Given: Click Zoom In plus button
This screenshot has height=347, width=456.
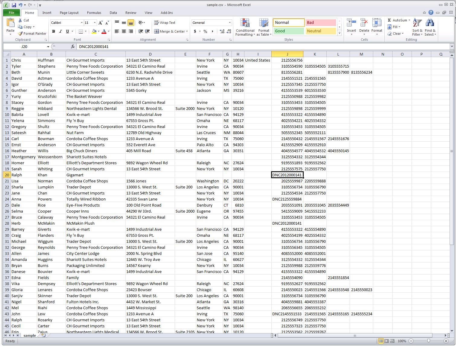Looking at the screenshot, I should [446, 341].
